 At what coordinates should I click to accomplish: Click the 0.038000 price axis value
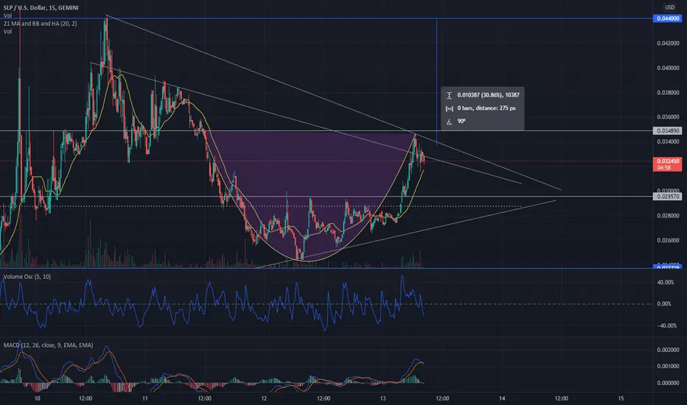[x=668, y=92]
